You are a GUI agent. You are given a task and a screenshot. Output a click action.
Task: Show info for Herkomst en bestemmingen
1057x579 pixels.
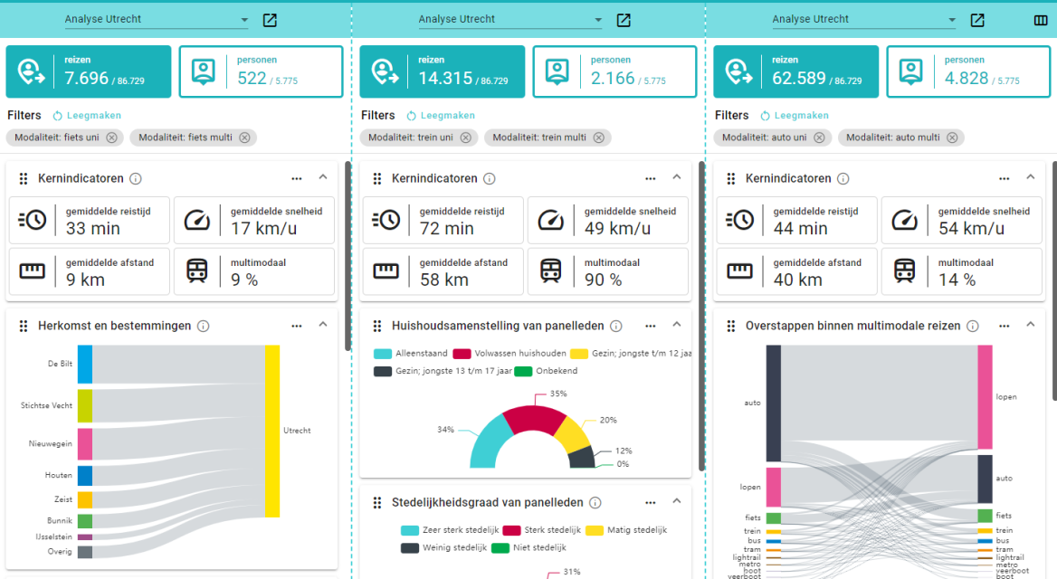point(204,326)
